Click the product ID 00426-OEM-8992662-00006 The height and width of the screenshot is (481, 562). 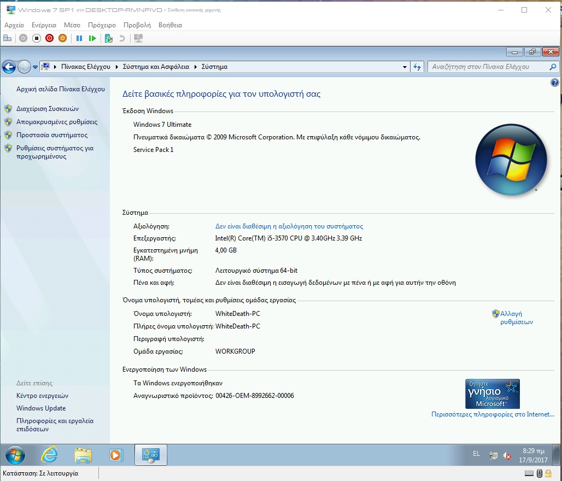point(254,396)
